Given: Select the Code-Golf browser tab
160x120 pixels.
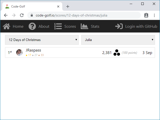Looking at the screenshot, I should [32, 6].
